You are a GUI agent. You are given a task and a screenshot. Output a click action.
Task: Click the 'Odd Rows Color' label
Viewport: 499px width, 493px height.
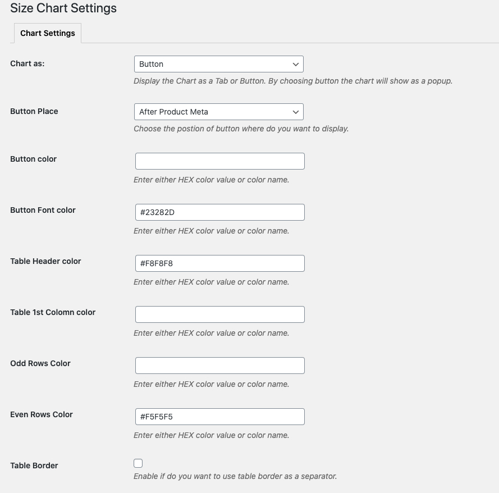coord(40,363)
